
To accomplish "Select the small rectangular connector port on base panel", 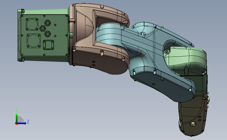I will [48, 45].
